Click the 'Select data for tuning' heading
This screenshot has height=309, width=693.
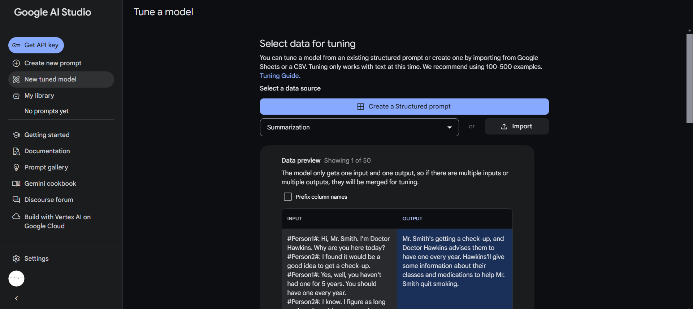[308, 44]
